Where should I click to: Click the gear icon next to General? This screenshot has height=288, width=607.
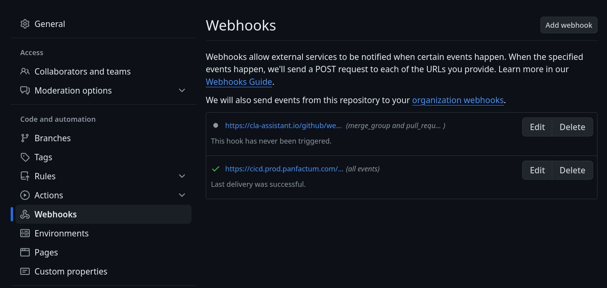[x=25, y=24]
